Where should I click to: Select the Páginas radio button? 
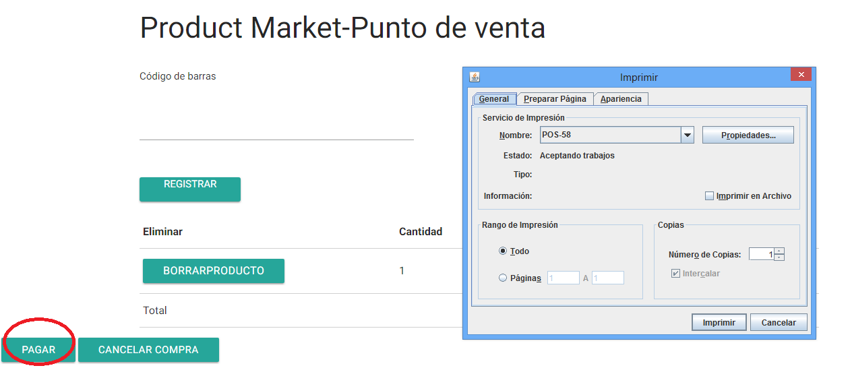tap(503, 278)
